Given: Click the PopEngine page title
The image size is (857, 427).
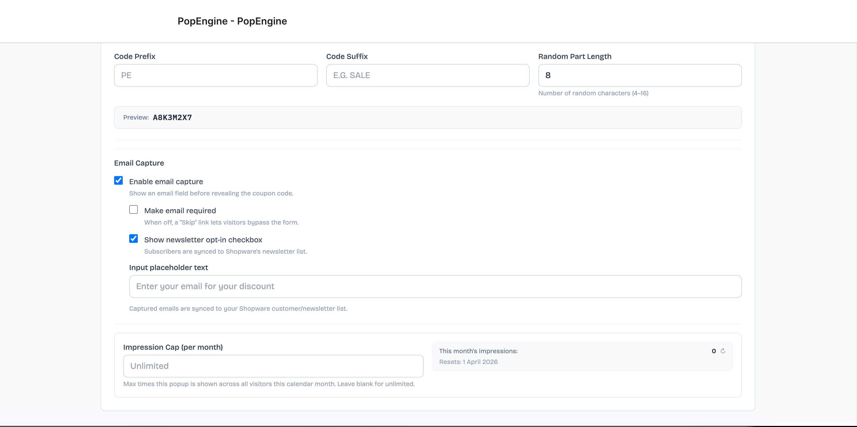Looking at the screenshot, I should [x=232, y=21].
